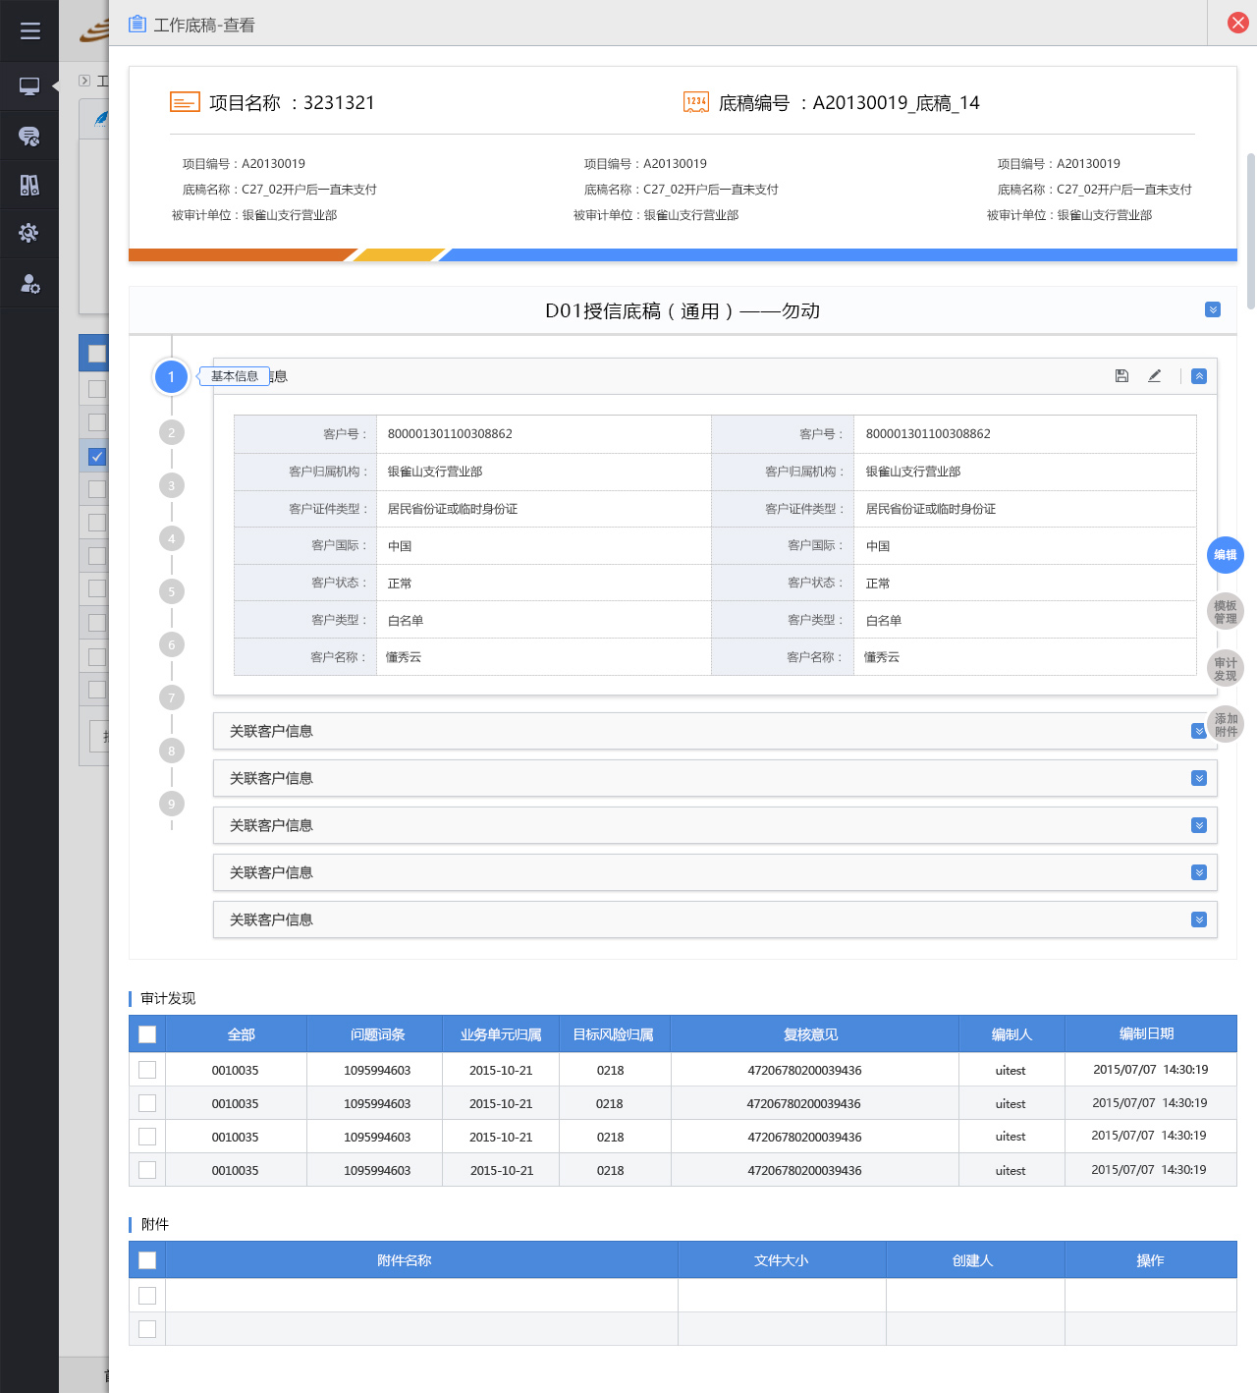This screenshot has width=1257, height=1393.
Task: Check the first 0010035 row checkbox
Action: (x=146, y=1069)
